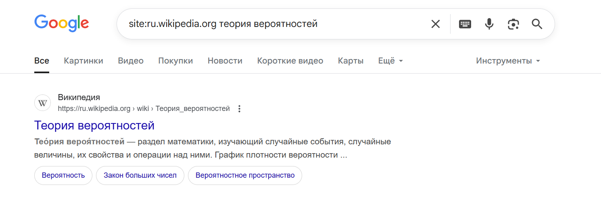Screen dimensions: 601x199
Task: Click the ru.wikipedia.org breadcrumb URL
Action: pyautogui.click(x=144, y=109)
